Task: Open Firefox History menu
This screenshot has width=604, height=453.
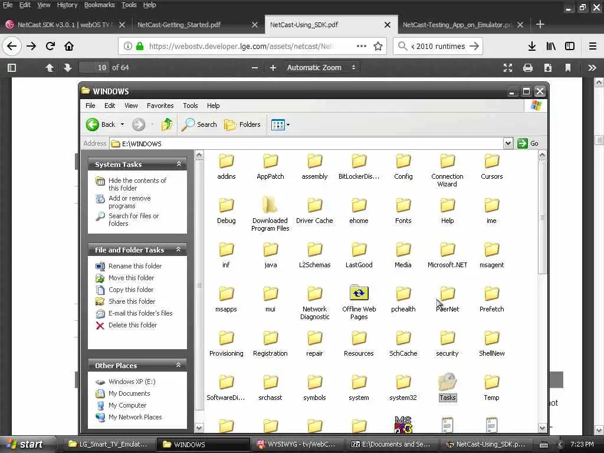Action: pos(67,5)
